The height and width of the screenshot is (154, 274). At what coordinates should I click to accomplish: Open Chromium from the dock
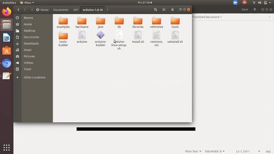click(x=6, y=63)
